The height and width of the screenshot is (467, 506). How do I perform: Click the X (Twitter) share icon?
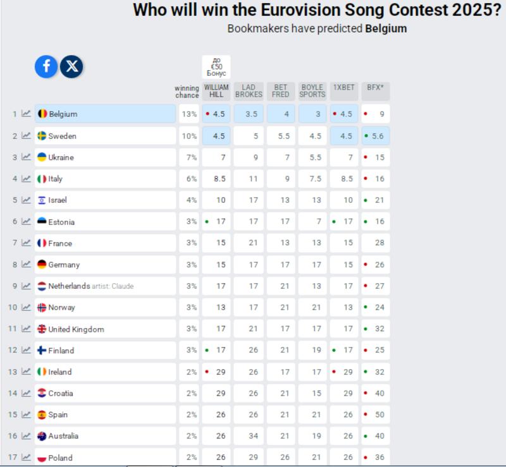coord(72,66)
